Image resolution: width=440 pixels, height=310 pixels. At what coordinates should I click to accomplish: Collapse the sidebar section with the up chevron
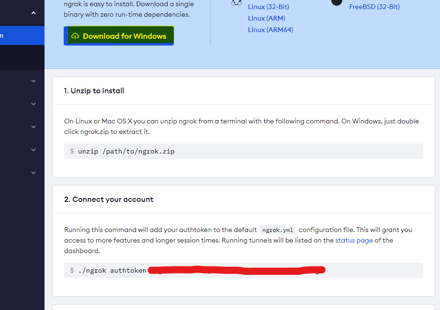pos(34,13)
